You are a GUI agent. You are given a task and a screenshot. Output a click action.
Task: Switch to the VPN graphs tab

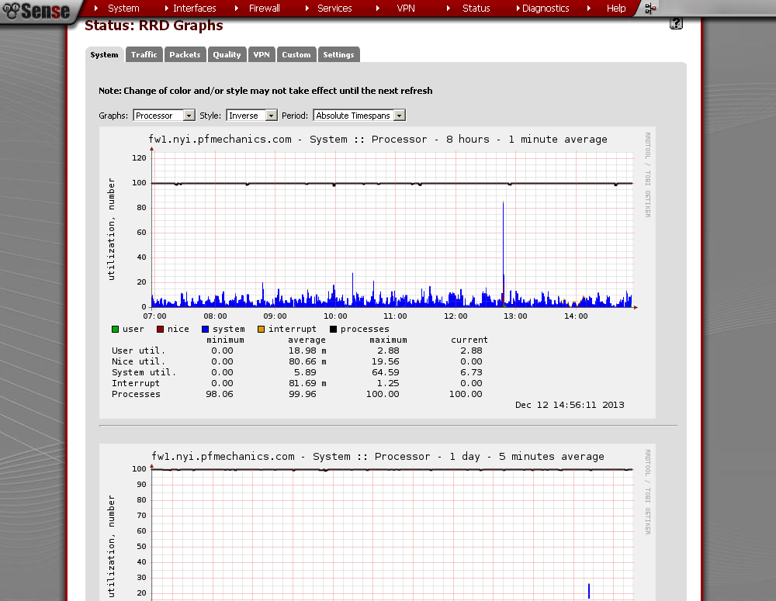pos(262,54)
